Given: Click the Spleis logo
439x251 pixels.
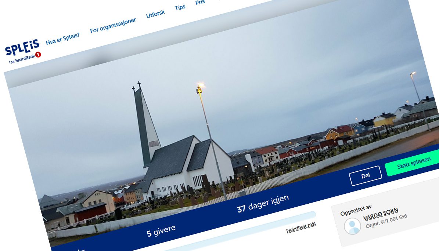Looking at the screenshot, I should 22,48.
